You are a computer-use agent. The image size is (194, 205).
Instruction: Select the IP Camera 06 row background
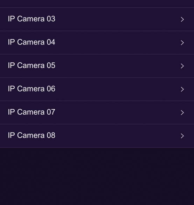97,89
